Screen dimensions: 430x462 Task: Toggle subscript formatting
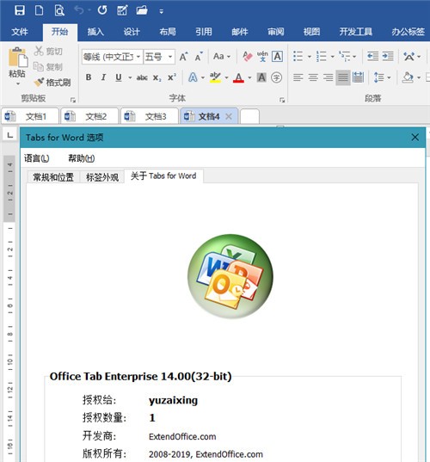pyautogui.click(x=157, y=77)
